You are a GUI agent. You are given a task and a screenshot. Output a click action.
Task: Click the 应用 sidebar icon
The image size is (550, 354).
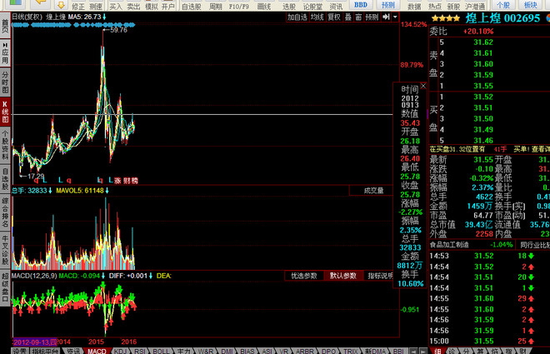[5, 53]
